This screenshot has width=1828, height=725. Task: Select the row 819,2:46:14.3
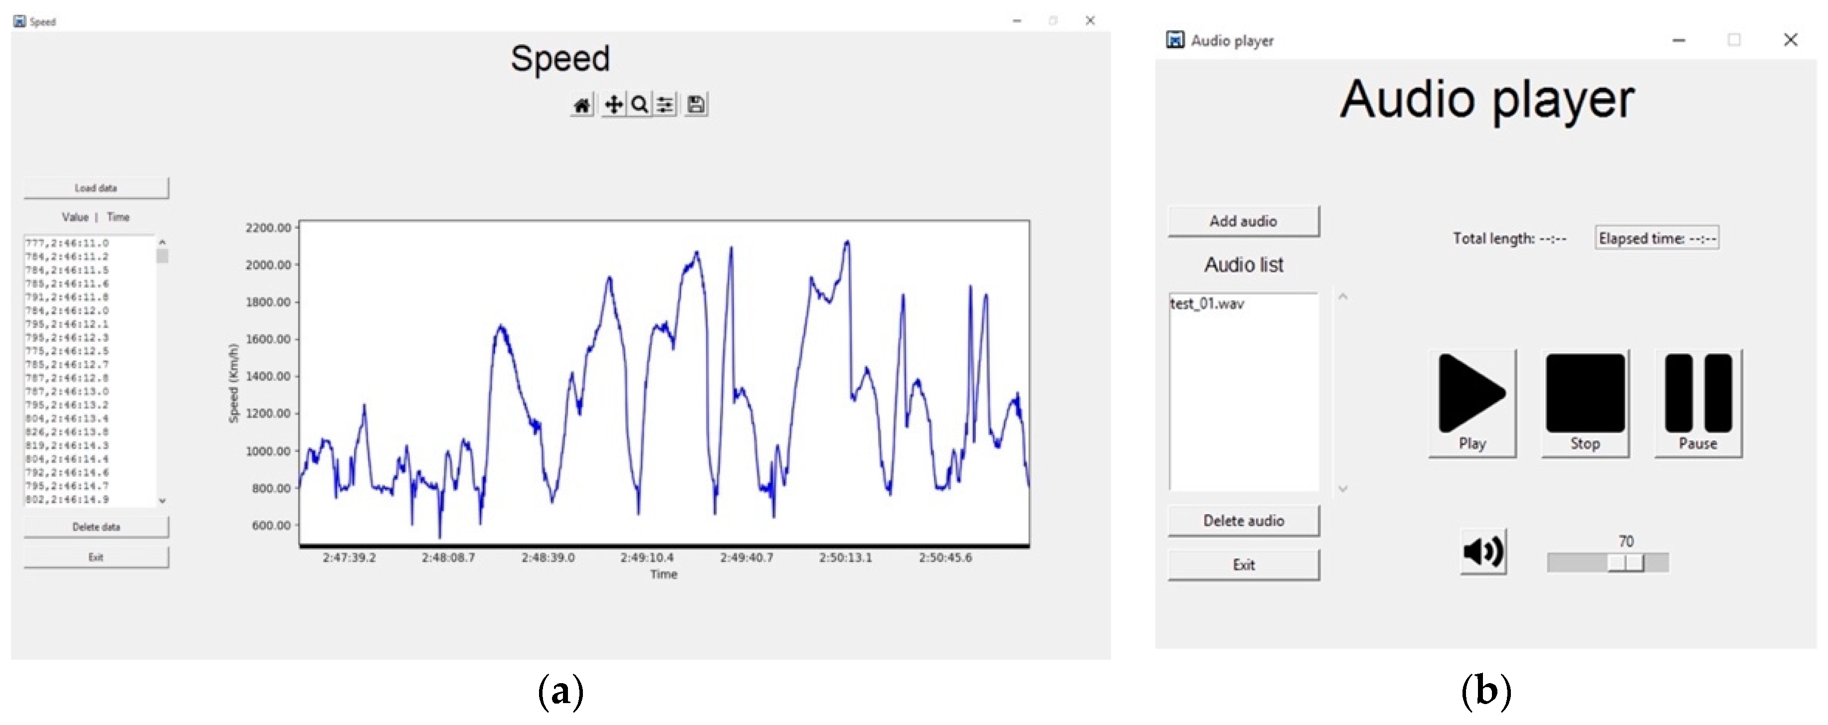67,445
